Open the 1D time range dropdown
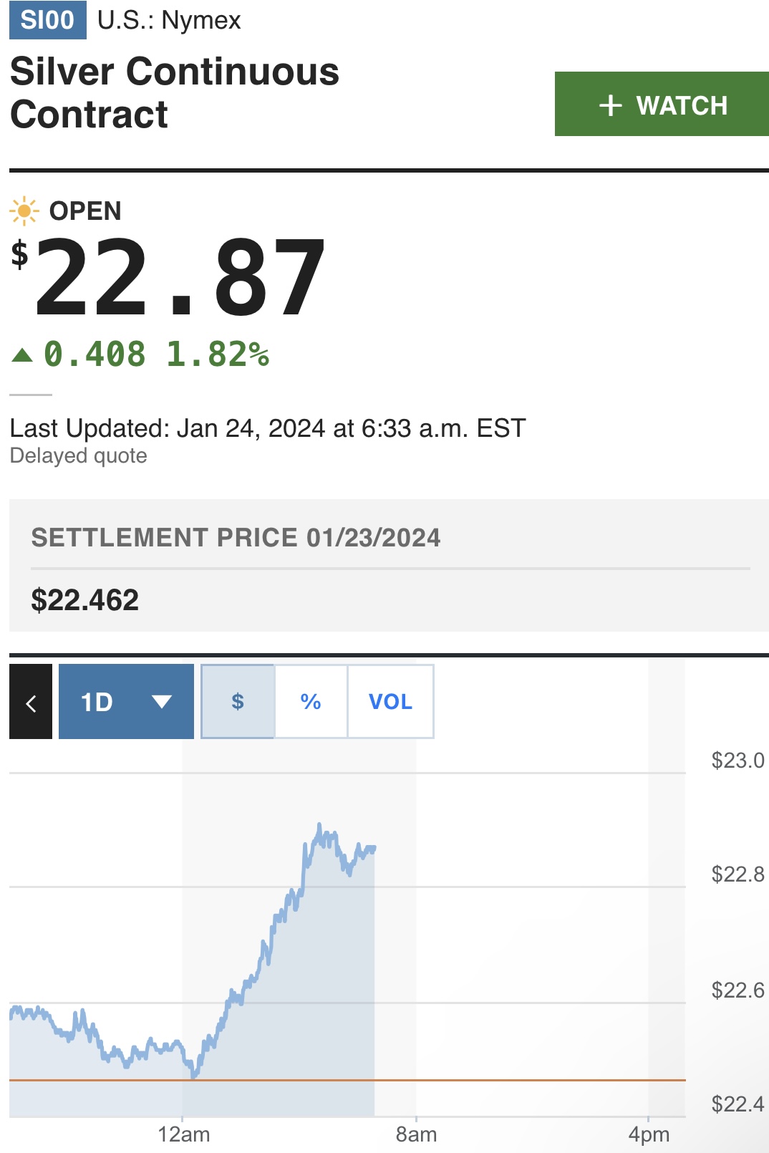Viewport: 769px width, 1153px height. (126, 701)
